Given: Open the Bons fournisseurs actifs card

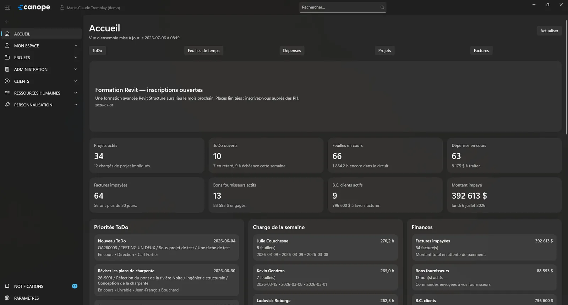Looking at the screenshot, I should click(x=266, y=195).
